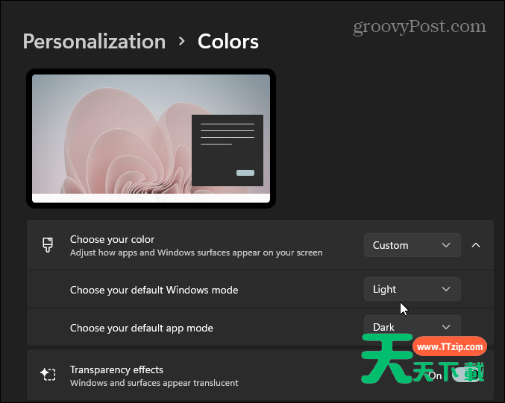Click the red www.TTzip.com badge
The image size is (505, 403).
[450, 347]
